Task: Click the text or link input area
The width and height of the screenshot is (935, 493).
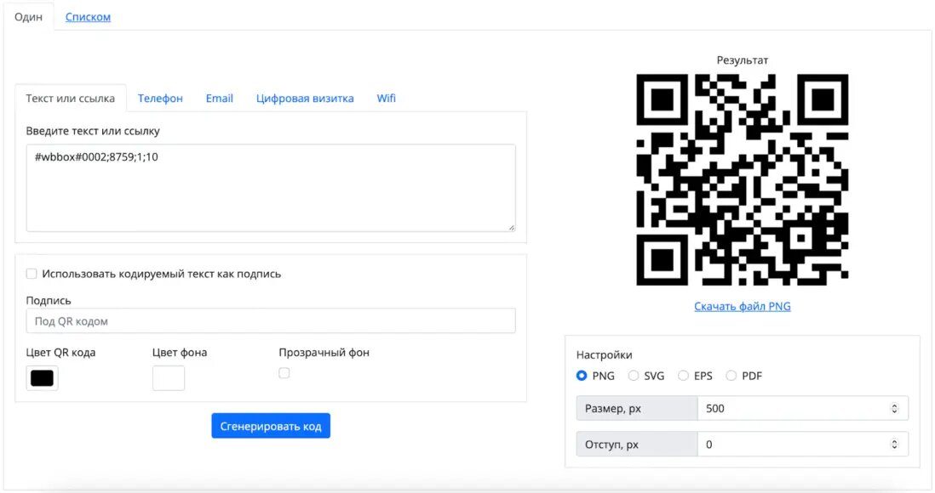Action: tap(271, 188)
